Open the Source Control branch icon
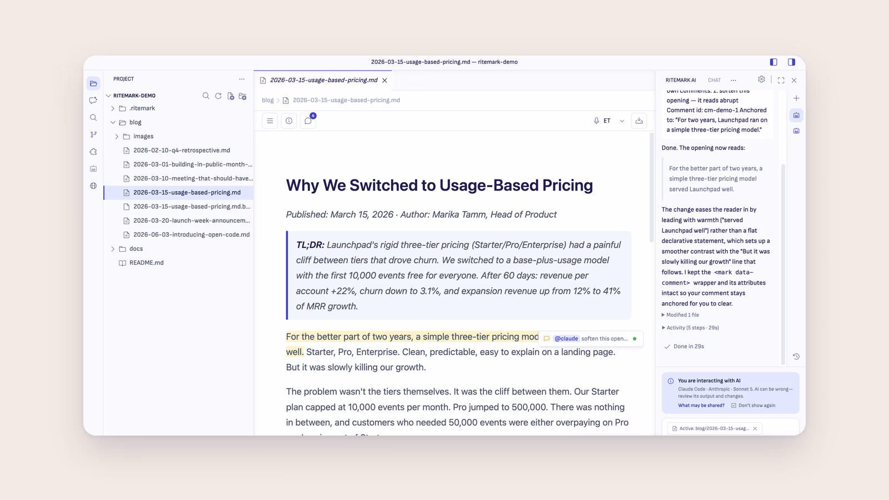This screenshot has width=889, height=500. coord(93,134)
